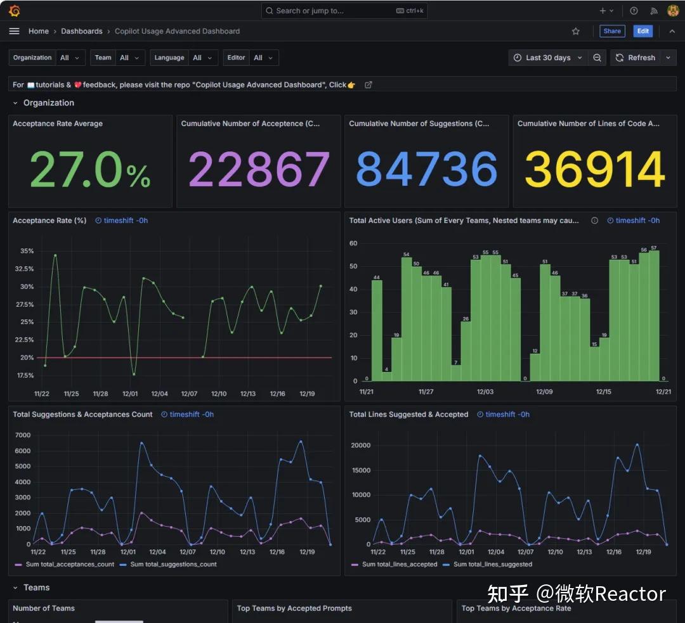Click the Search or jump to field

344,10
